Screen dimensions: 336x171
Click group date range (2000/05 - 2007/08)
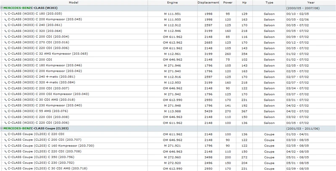(x=303, y=8)
